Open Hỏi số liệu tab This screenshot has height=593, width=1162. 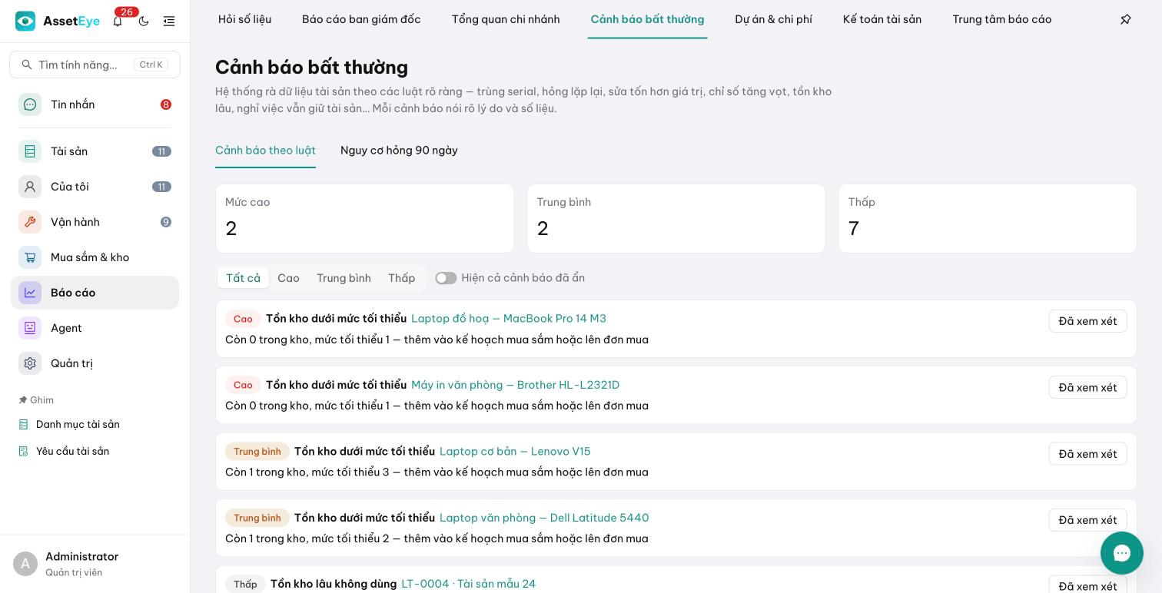coord(244,19)
